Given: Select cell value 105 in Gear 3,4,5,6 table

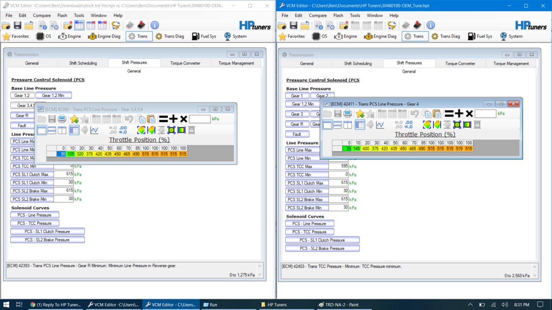Looking at the screenshot, I should pos(70,154).
